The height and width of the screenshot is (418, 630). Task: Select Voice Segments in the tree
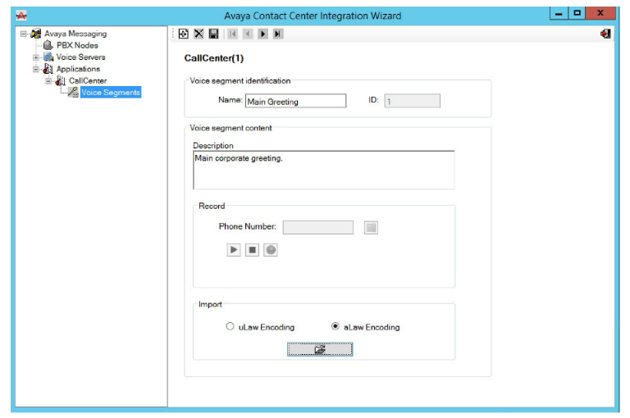point(111,93)
